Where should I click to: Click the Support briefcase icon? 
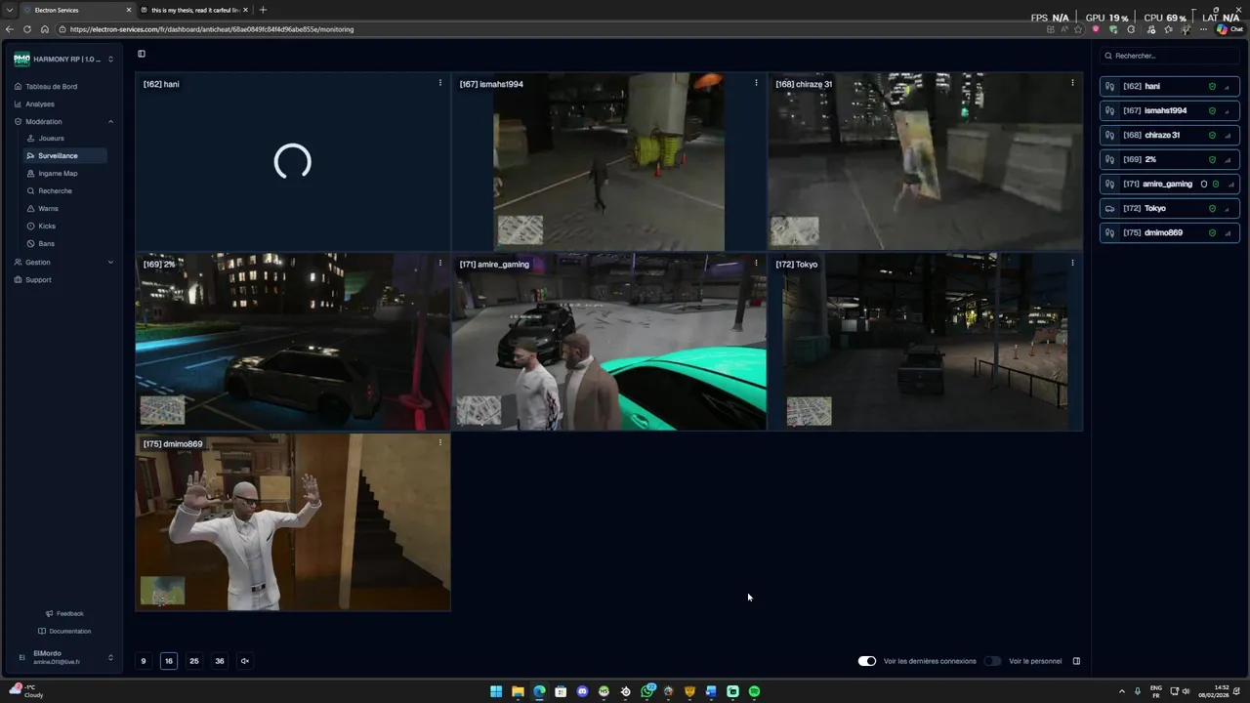point(18,279)
